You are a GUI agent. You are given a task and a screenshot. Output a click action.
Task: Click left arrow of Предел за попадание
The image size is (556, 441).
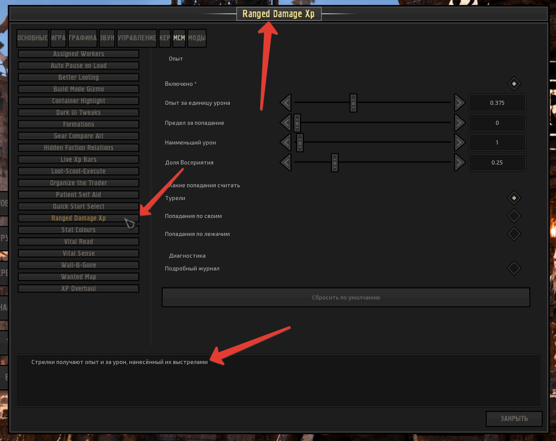tap(286, 123)
